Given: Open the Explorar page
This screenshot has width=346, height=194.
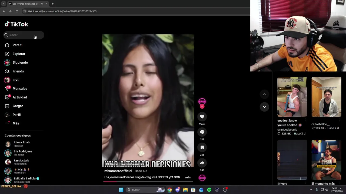Looking at the screenshot, I should coord(15,54).
